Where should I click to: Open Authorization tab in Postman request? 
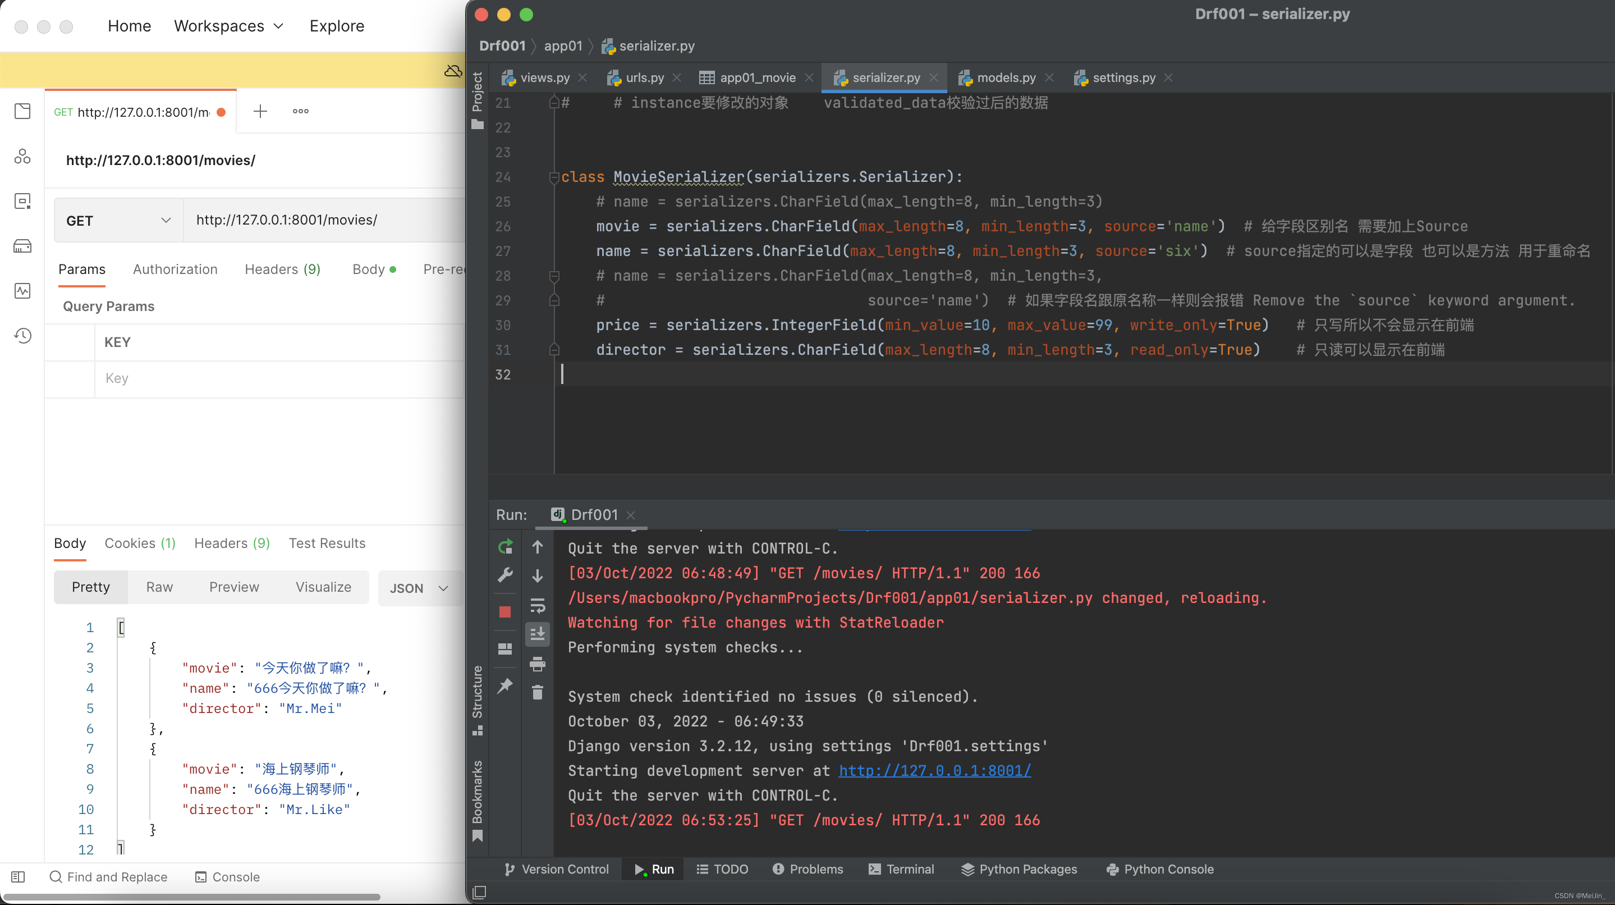pos(175,269)
